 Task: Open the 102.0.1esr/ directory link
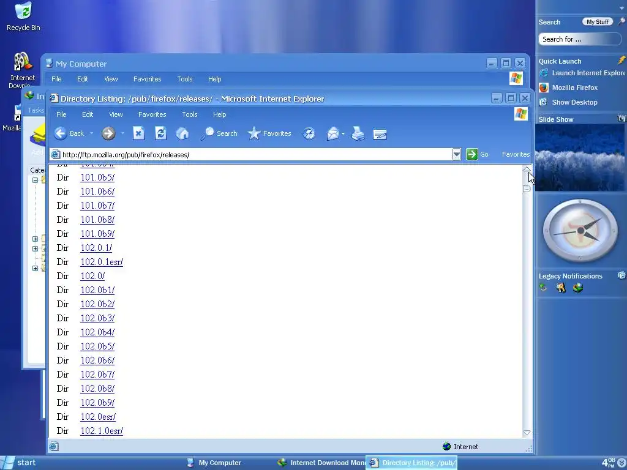[102, 262]
